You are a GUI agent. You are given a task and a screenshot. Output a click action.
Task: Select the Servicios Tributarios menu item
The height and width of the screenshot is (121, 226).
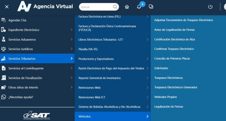(37, 58)
